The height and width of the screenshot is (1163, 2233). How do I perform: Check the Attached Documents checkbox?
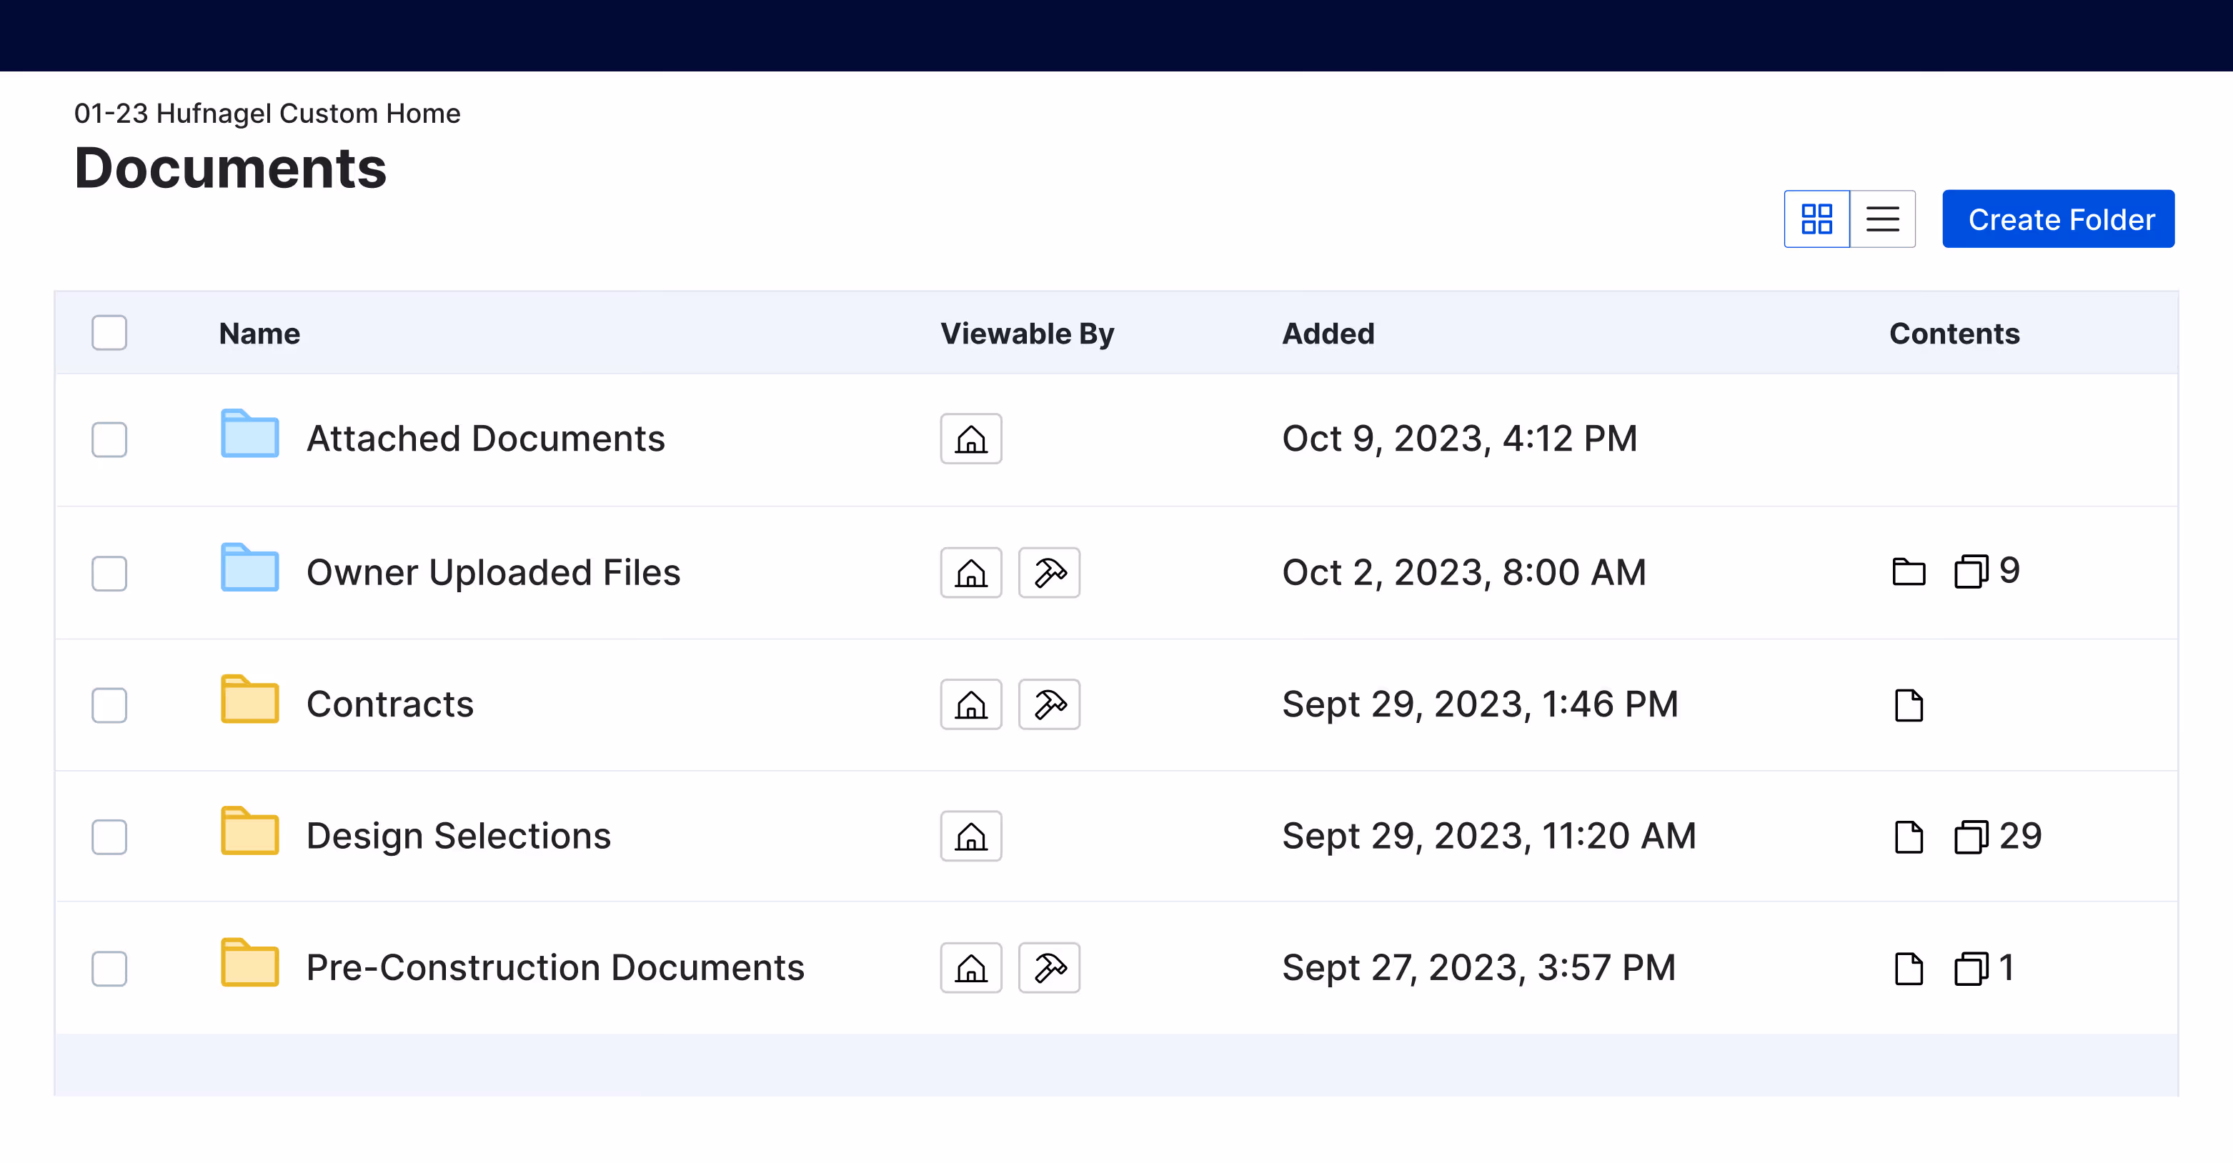coord(109,439)
